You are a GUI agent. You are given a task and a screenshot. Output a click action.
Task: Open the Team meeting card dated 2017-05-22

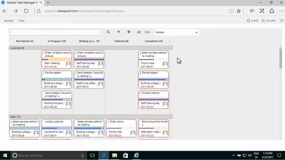[57, 60]
